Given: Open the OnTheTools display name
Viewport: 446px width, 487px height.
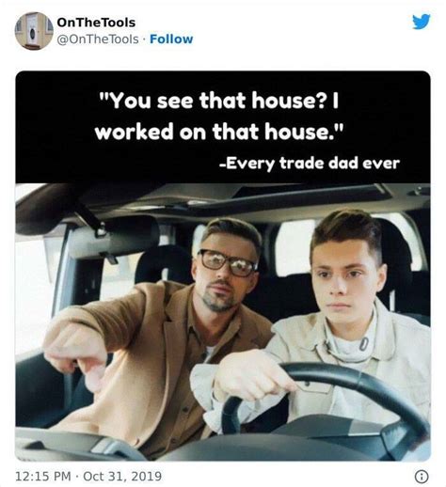Looking at the screenshot, I should 96,23.
